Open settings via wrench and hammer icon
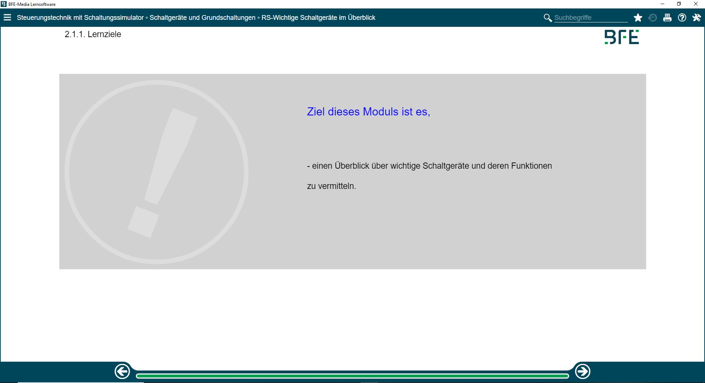Screen dimensions: 705x383 click(697, 18)
